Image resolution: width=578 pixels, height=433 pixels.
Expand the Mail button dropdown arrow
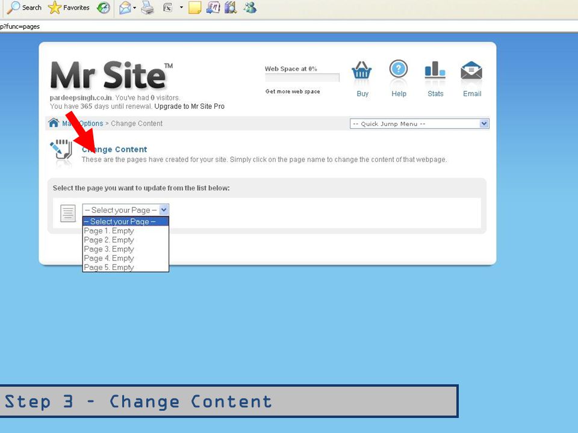click(134, 8)
